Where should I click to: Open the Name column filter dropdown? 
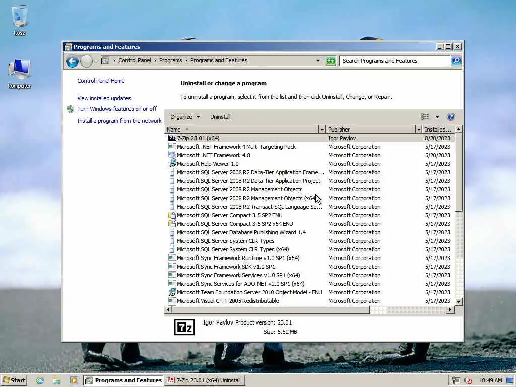tap(322, 130)
